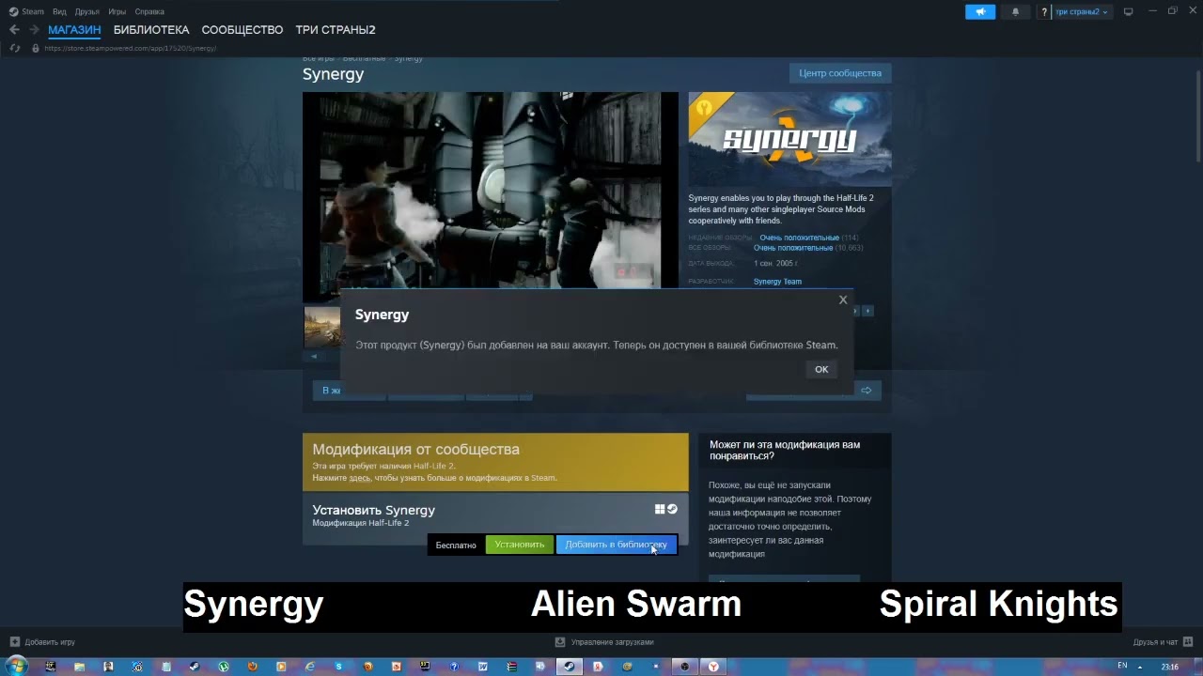Click the downloads icon by Управление загрузками
1203x676 pixels.
560,642
